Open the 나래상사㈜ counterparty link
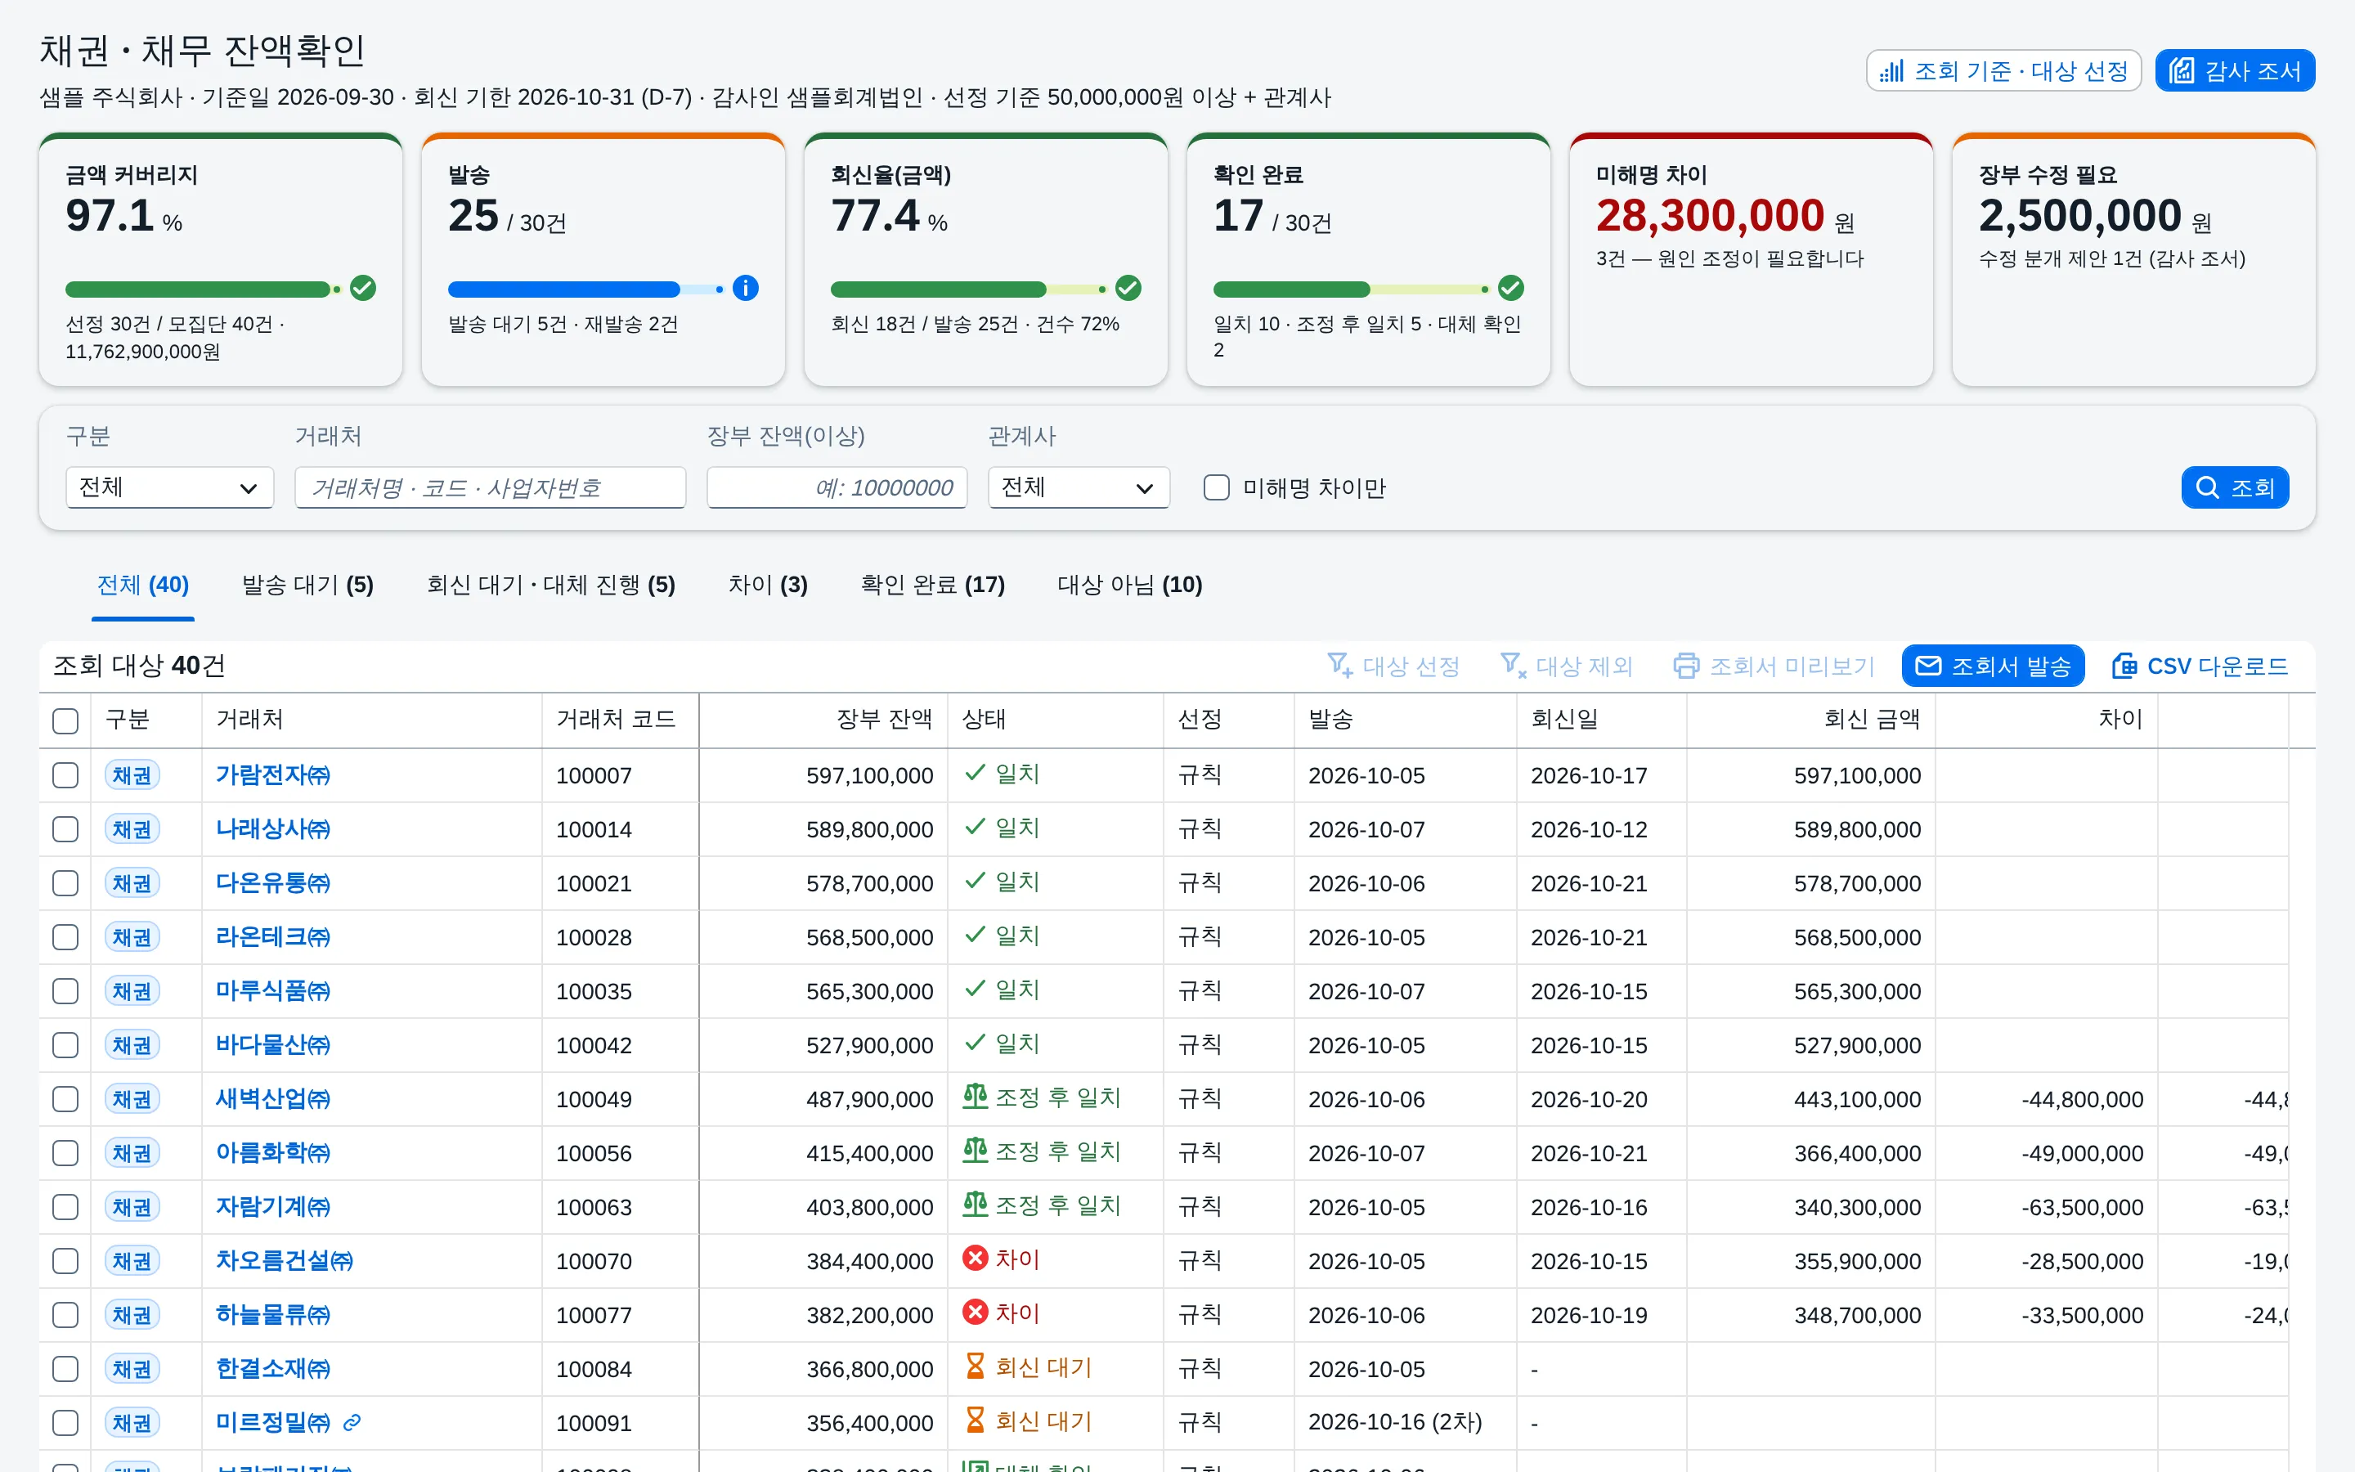The height and width of the screenshot is (1472, 2355). coord(272,829)
